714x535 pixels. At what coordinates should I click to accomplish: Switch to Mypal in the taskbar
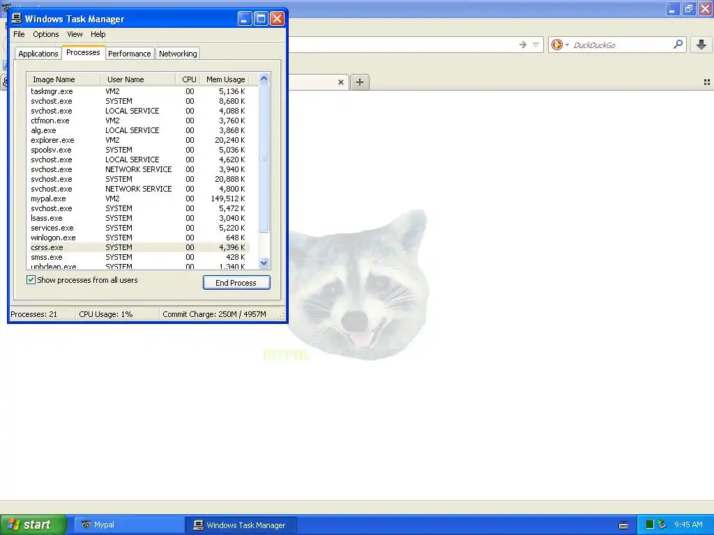pos(128,525)
